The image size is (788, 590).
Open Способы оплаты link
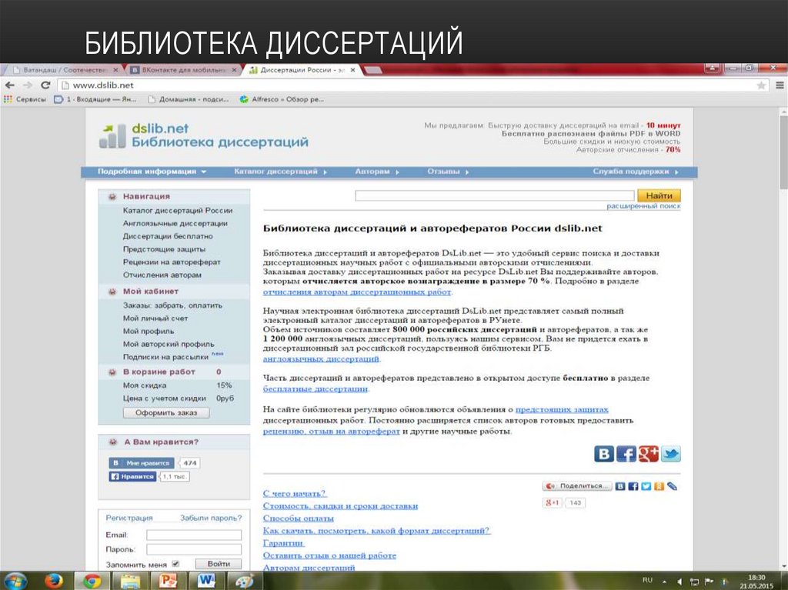point(298,518)
